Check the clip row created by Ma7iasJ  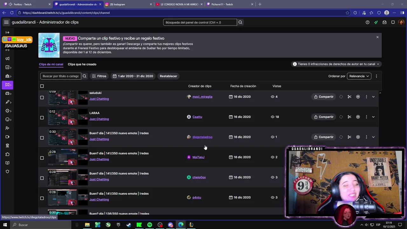(x=42, y=158)
